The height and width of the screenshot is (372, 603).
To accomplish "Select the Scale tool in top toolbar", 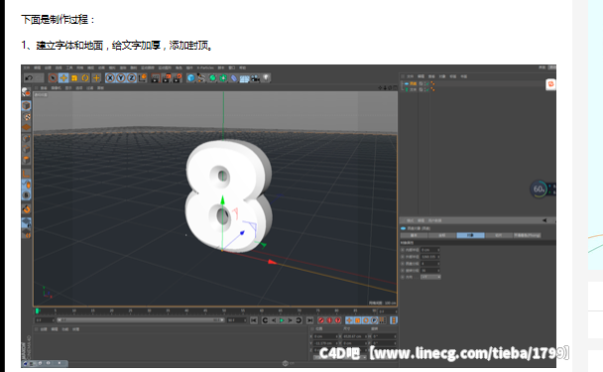I will click(74, 78).
